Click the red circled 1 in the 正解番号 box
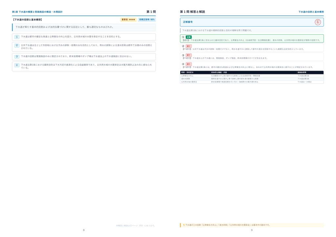The image size is (336, 237). pos(318,22)
